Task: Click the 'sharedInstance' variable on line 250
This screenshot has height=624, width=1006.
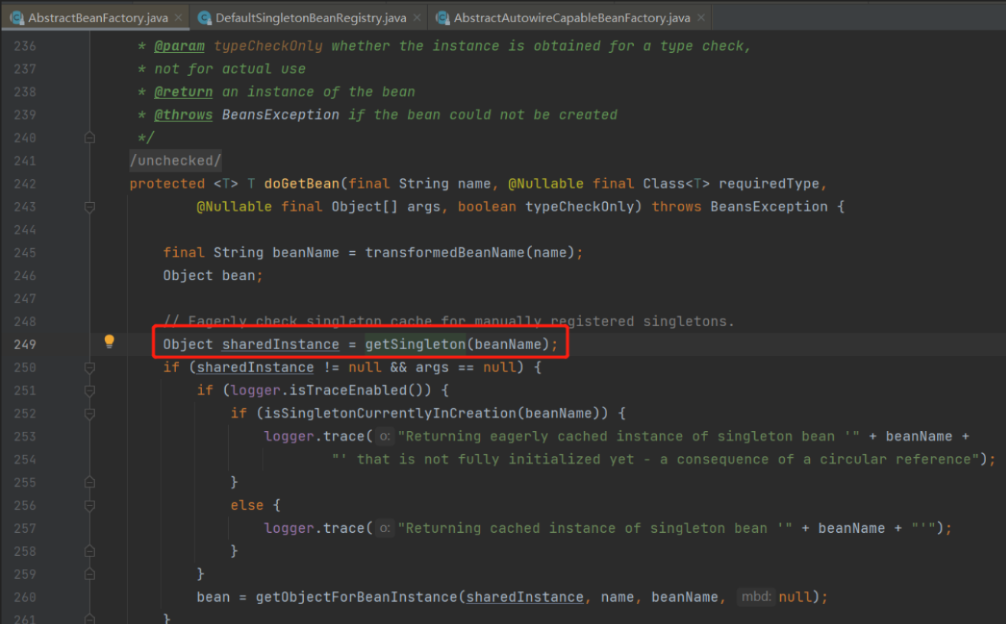Action: pyautogui.click(x=255, y=368)
